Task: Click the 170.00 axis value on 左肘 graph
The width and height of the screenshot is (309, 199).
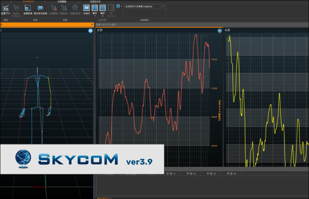Action: tap(214, 88)
